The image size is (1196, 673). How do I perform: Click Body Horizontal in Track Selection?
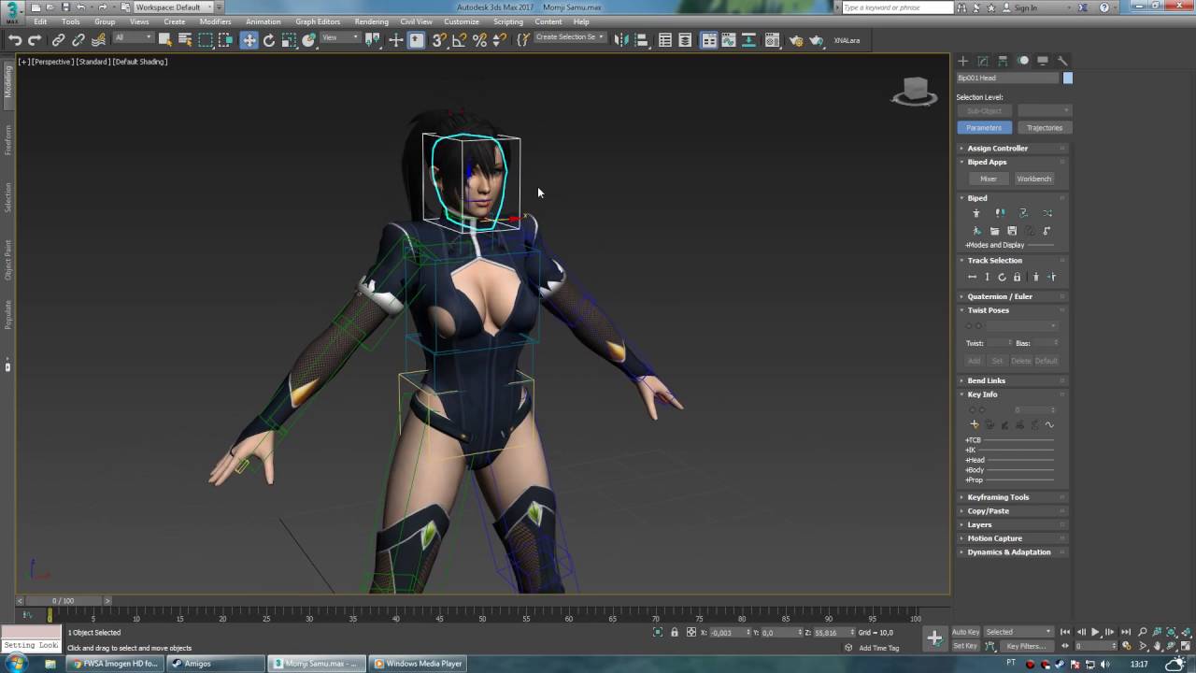tap(972, 277)
